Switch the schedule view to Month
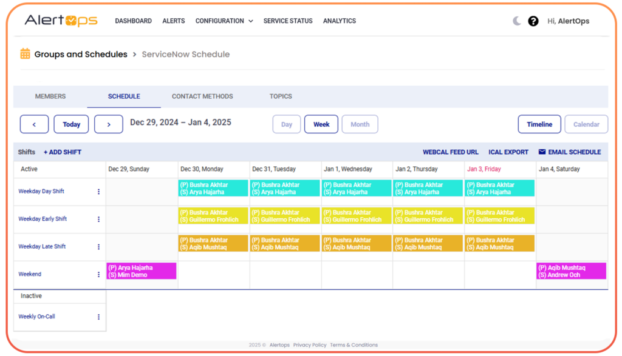Viewport: 622px width, 356px height. tap(360, 124)
